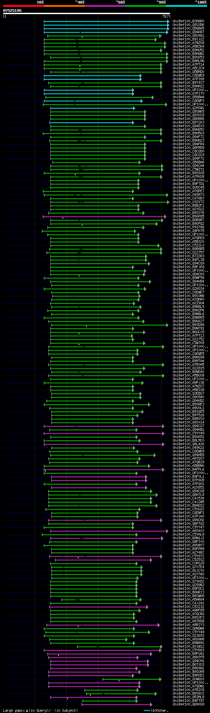Select hit label UniRef100_B9GPQ5
The image size is (210, 713).
click(x=188, y=217)
